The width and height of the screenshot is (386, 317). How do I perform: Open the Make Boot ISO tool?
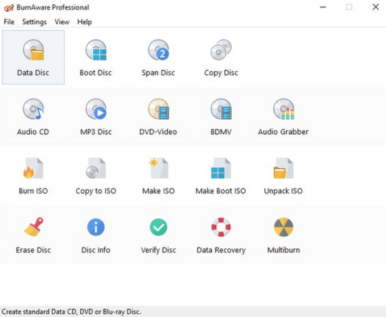221,176
